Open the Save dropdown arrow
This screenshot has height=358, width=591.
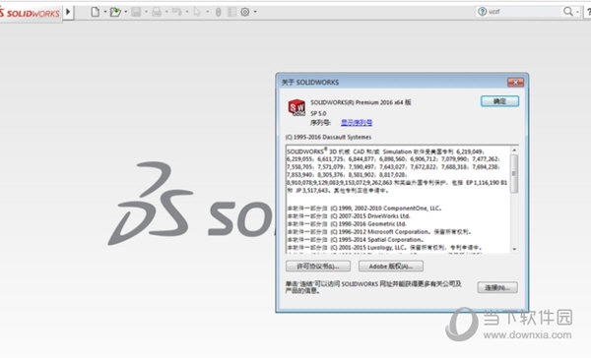146,12
